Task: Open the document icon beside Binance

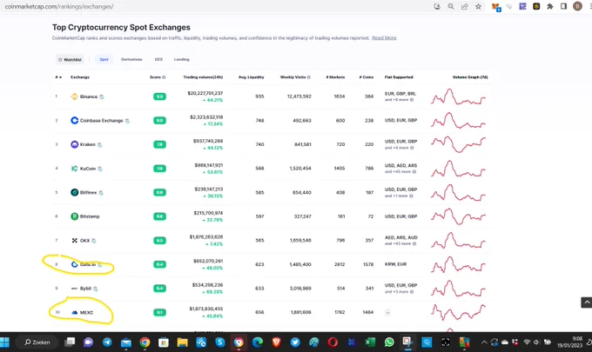Action: coord(102,96)
